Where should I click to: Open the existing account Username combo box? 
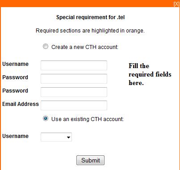pos(56,137)
